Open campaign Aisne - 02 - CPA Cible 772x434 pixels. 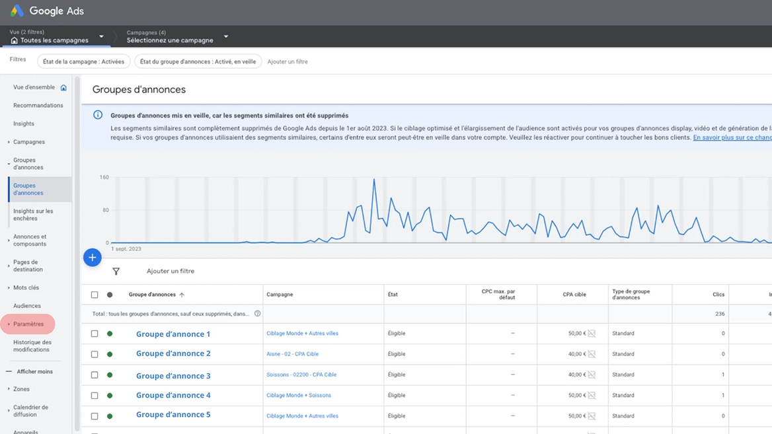292,354
